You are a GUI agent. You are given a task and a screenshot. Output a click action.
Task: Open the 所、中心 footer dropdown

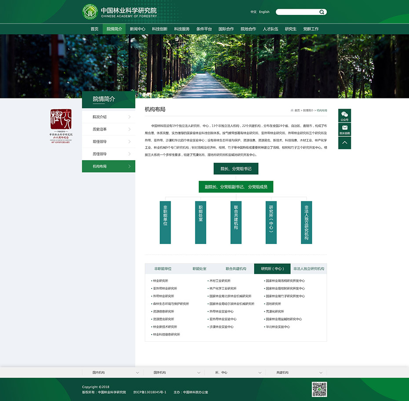235,372
